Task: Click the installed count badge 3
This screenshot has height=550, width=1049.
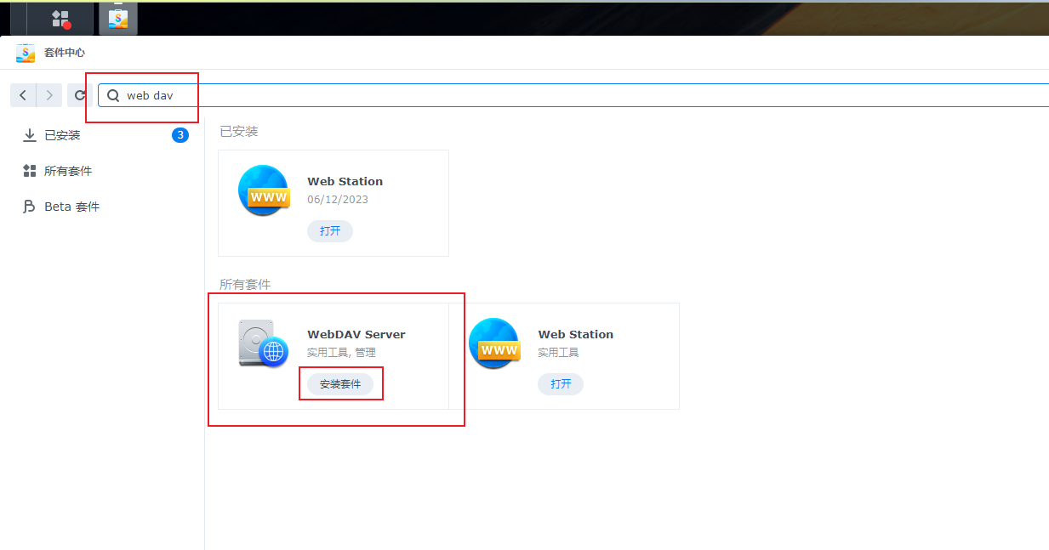Action: click(180, 135)
